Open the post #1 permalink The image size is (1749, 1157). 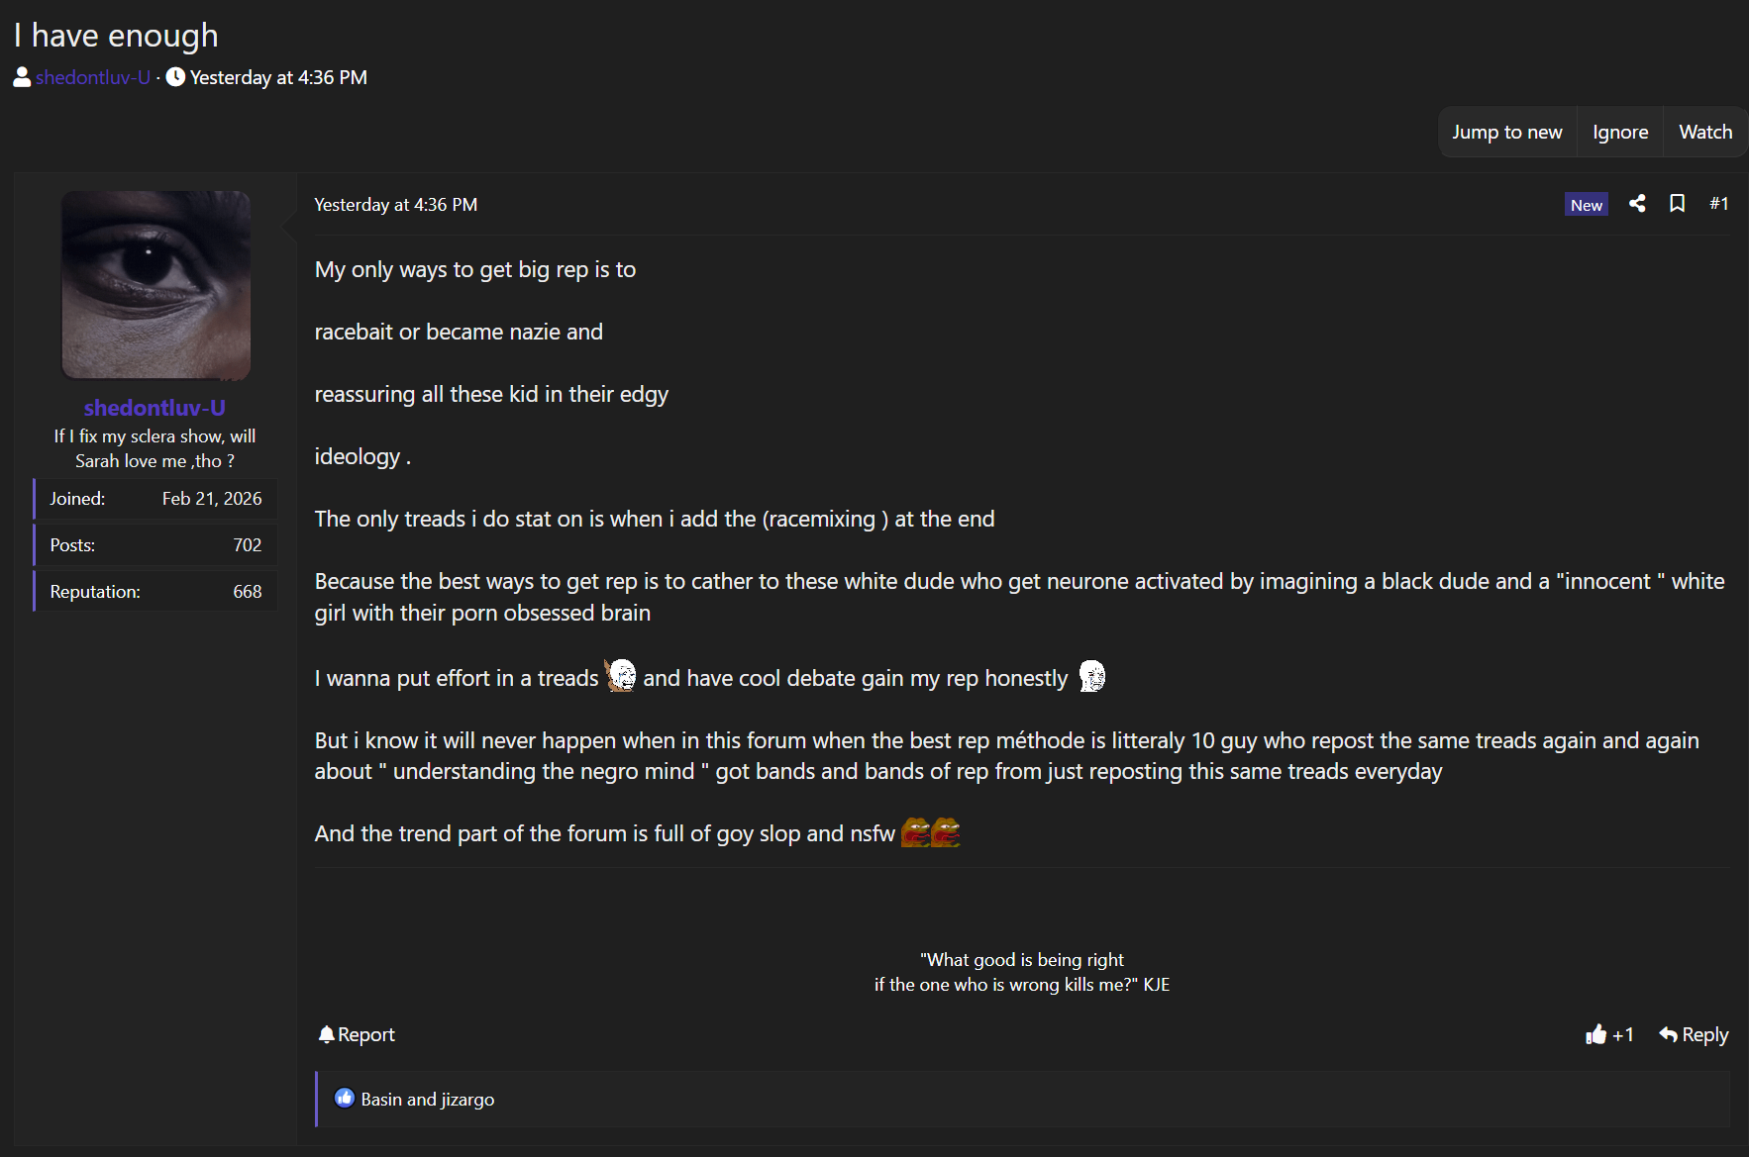(1718, 204)
